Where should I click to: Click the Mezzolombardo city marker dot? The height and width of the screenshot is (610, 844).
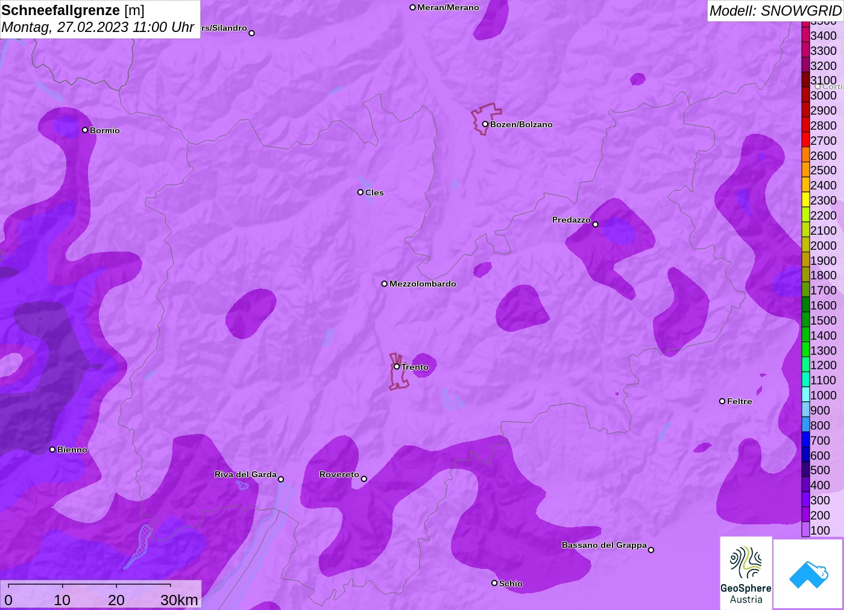(x=385, y=284)
